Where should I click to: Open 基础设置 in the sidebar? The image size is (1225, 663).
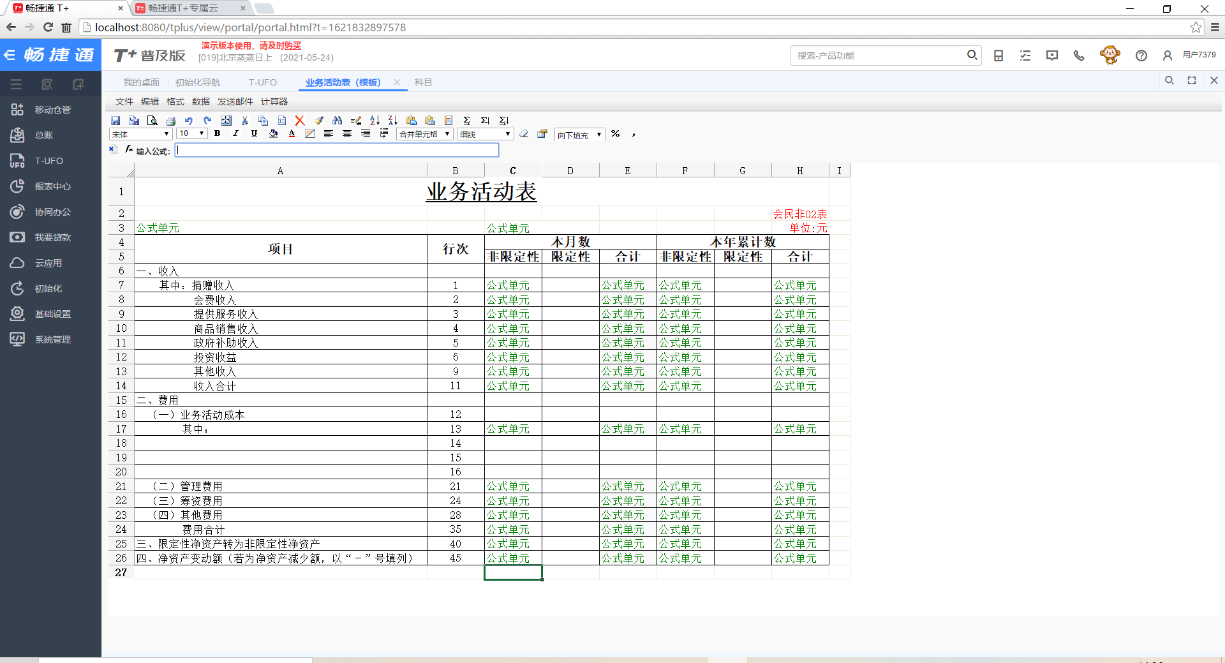tap(51, 314)
